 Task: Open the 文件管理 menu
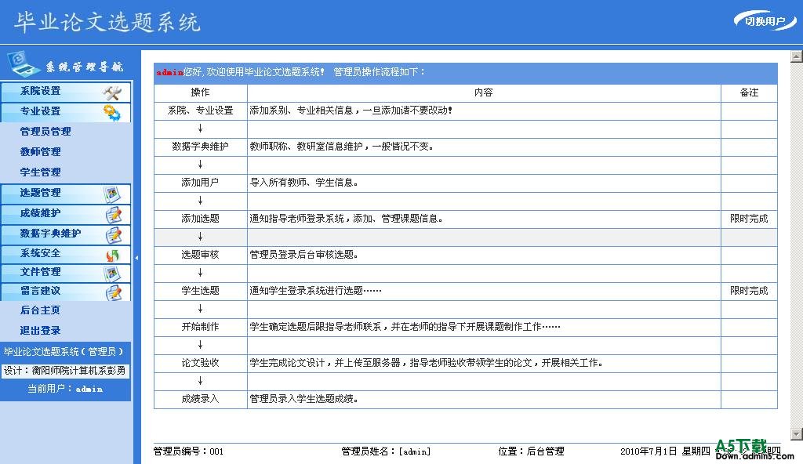click(66, 273)
